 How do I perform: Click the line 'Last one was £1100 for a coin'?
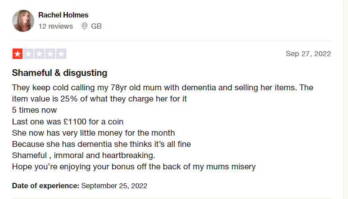pyautogui.click(x=68, y=122)
